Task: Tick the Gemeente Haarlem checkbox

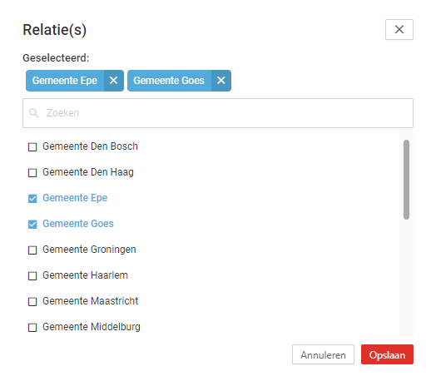Action: click(x=32, y=276)
